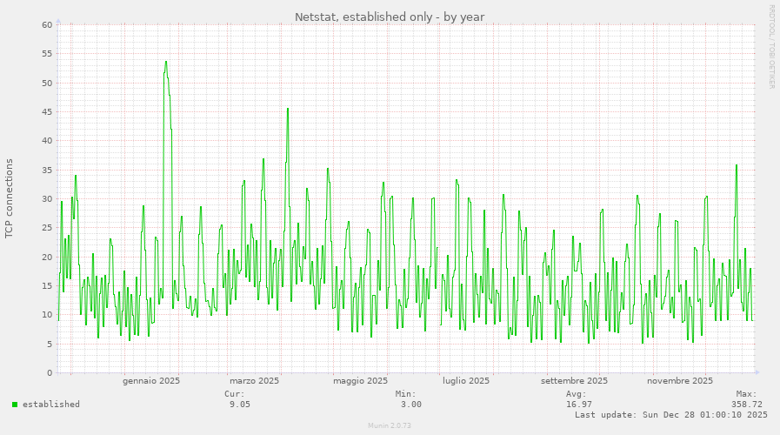Image resolution: width=780 pixels, height=435 pixels.
Task: Click the 'gennaio 2025' x-axis label
Action: [x=151, y=381]
